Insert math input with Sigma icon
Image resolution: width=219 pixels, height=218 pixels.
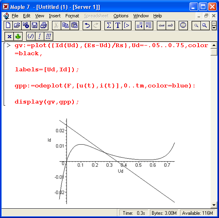point(109,25)
